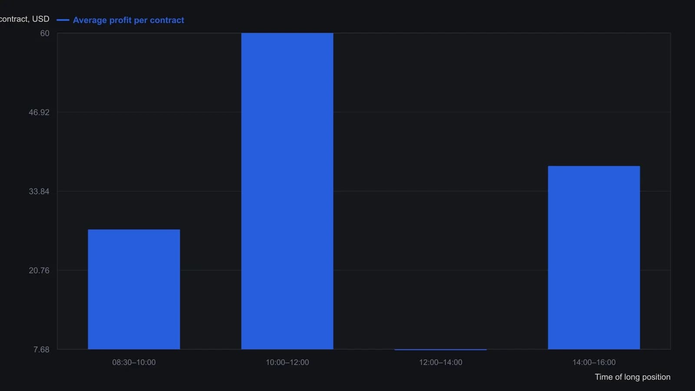
Task: Click the y-axis value 7.68
Action: click(x=41, y=350)
